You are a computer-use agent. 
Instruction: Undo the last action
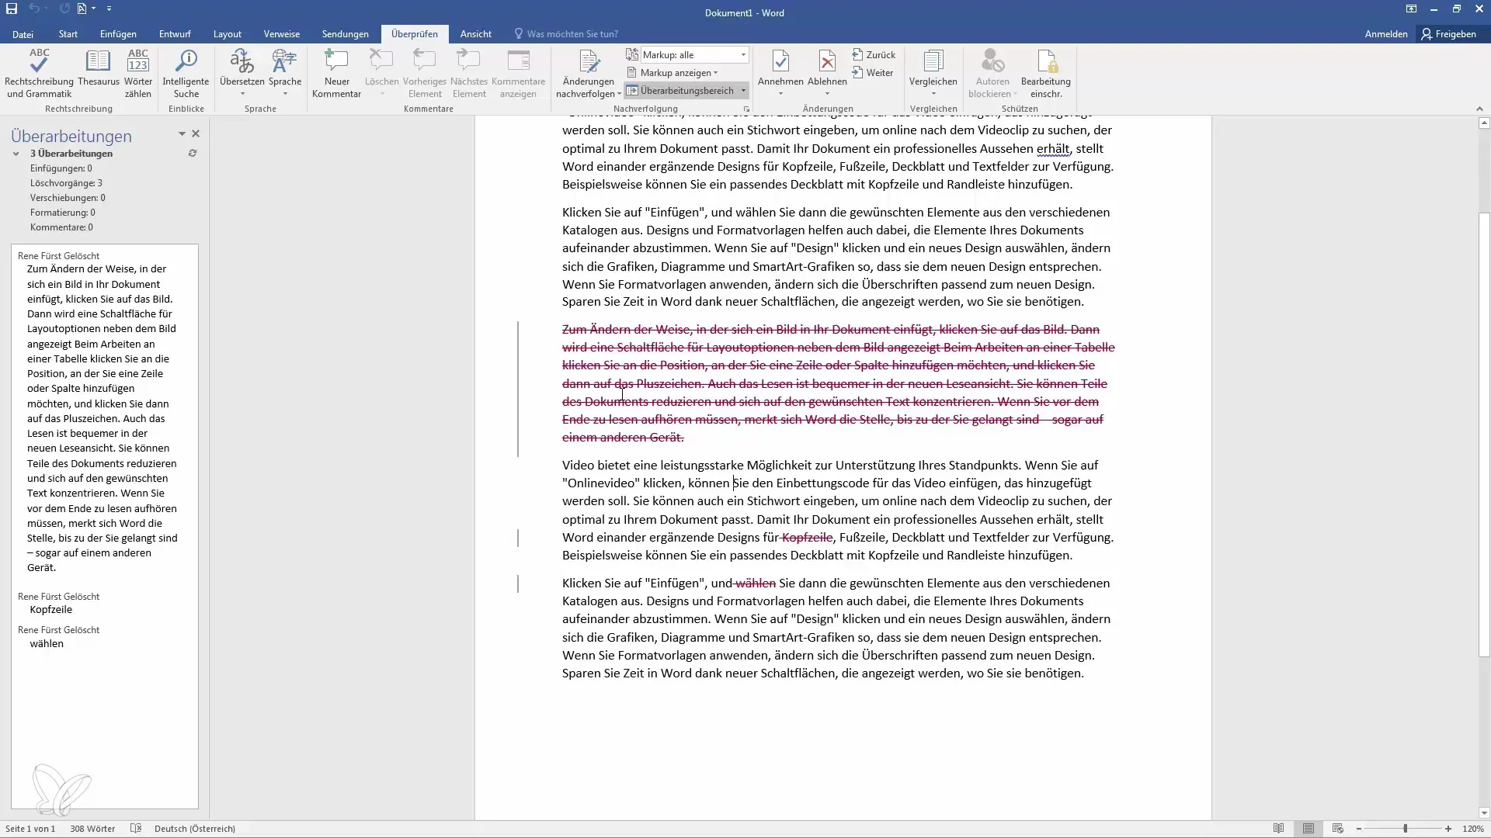(34, 9)
